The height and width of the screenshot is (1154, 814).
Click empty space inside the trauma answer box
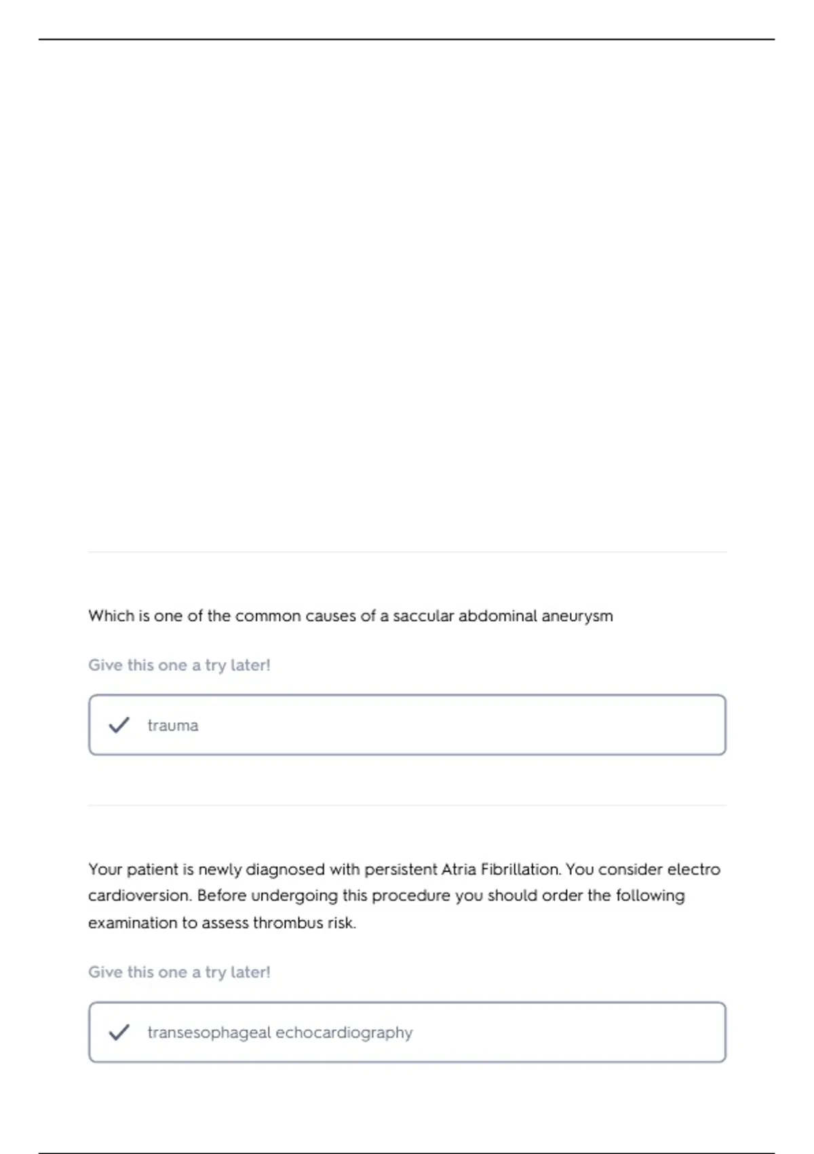tap(475, 725)
